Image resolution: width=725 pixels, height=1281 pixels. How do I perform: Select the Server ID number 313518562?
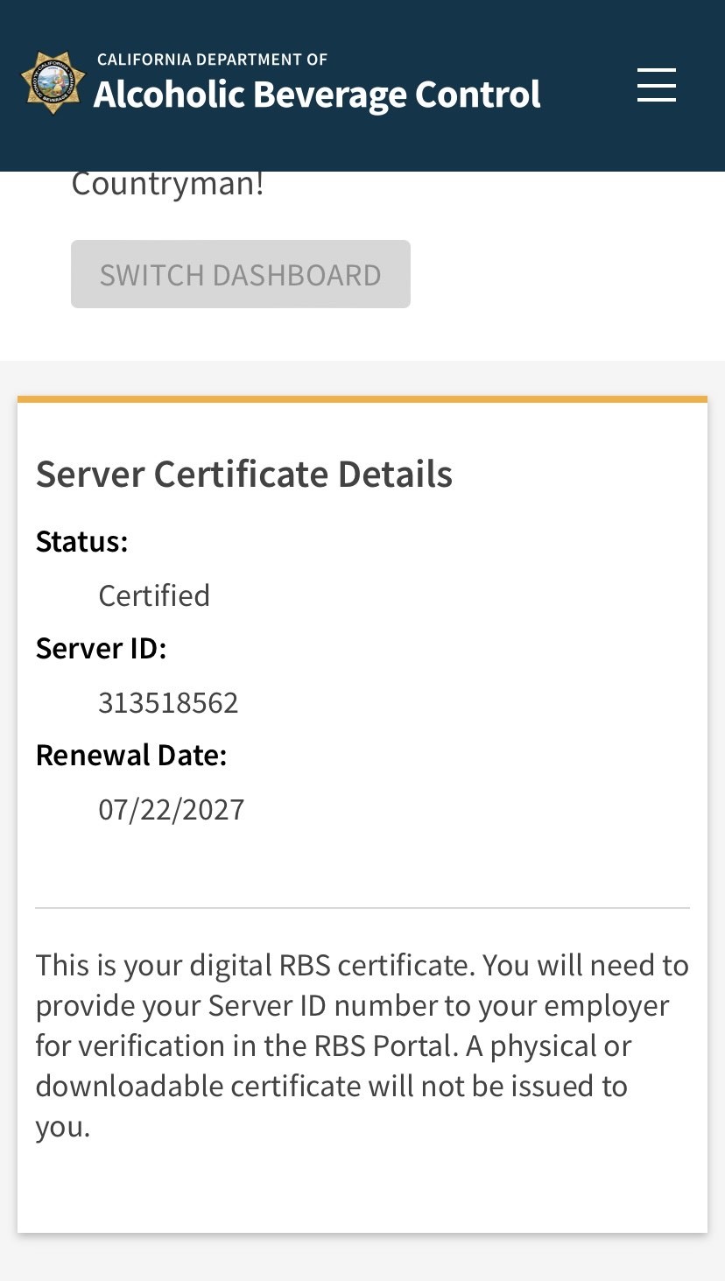[x=168, y=702]
